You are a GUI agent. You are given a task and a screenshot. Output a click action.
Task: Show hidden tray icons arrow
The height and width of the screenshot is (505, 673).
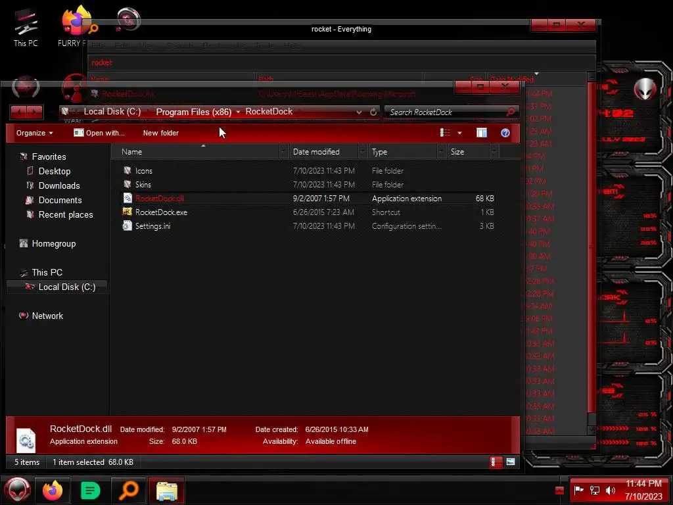[559, 490]
